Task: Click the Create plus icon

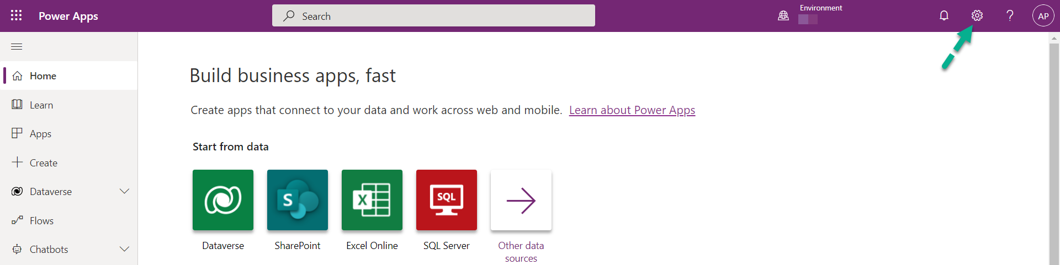Action: pos(17,162)
